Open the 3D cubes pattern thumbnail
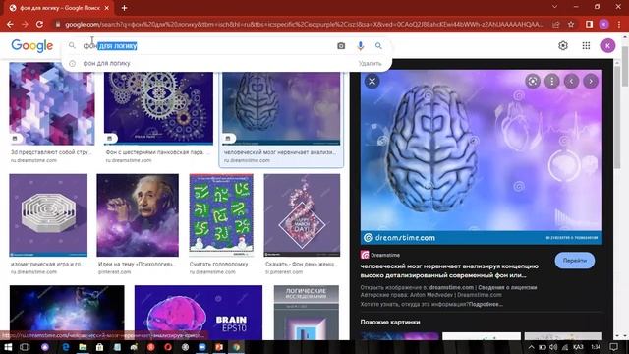629x354 pixels. (x=52, y=103)
